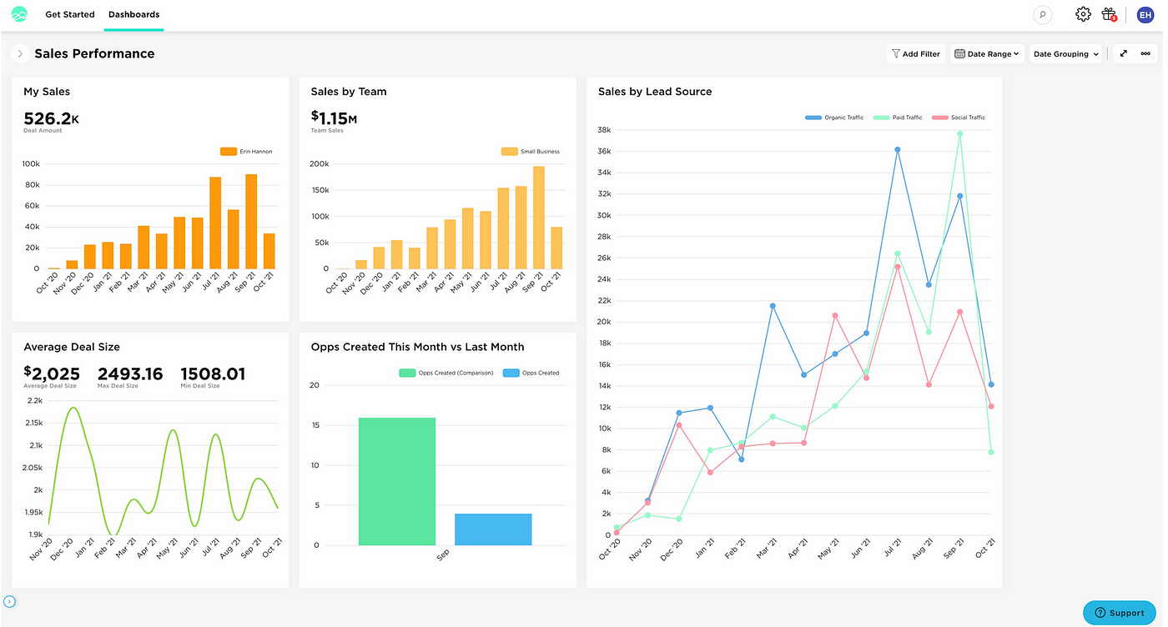Viewport: 1168px width, 627px height.
Task: Hide Paid Traffic series via its legend
Action: 899,117
